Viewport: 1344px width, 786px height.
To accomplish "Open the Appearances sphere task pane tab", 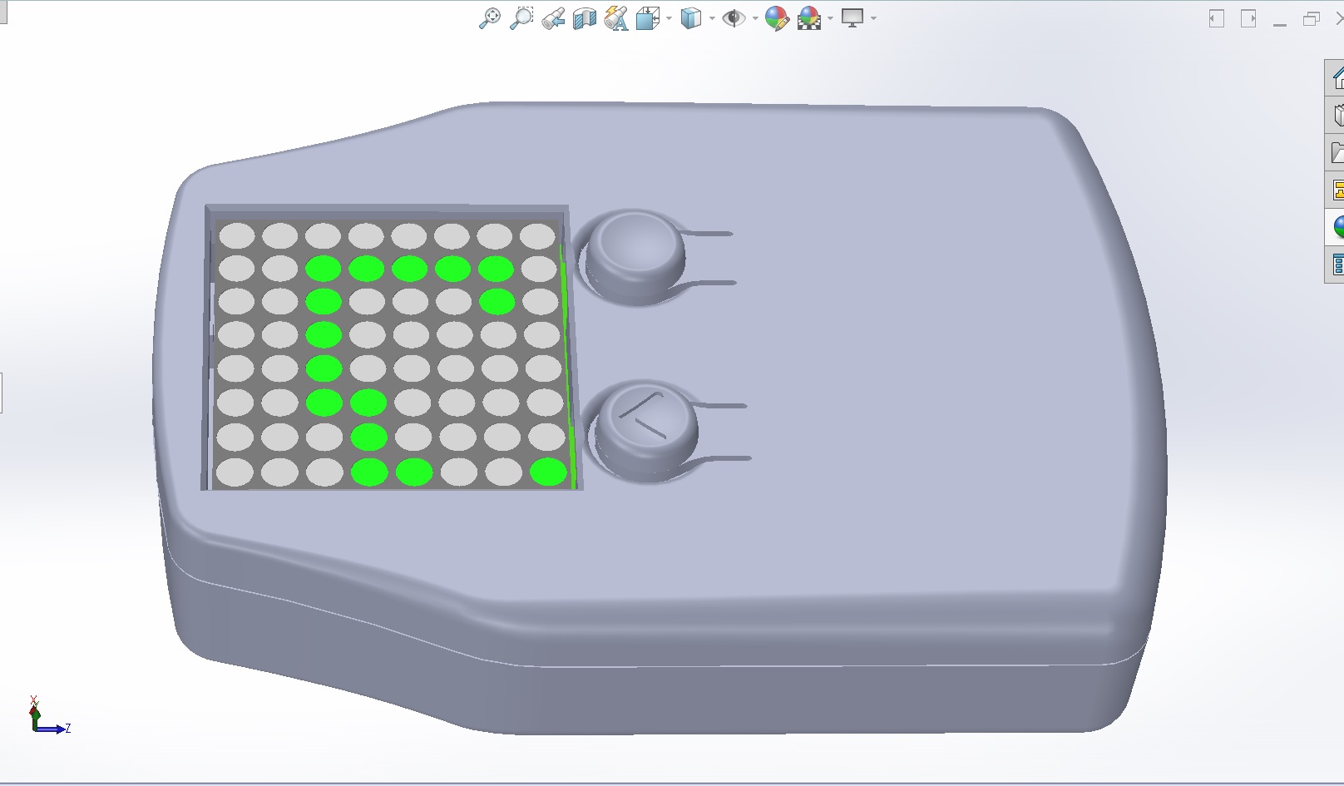I will tap(1337, 226).
